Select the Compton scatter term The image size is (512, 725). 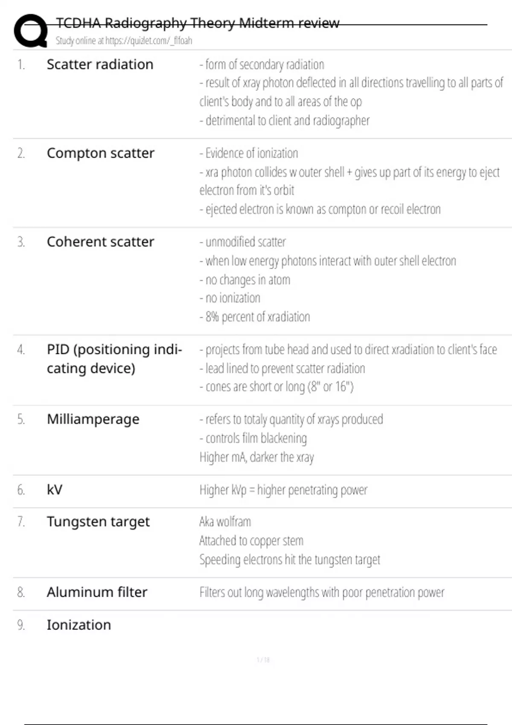(x=101, y=153)
